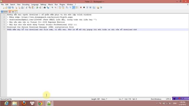The image size is (189, 106).
Task: Click Ln : 7 status entry
Action: pos(121,99)
